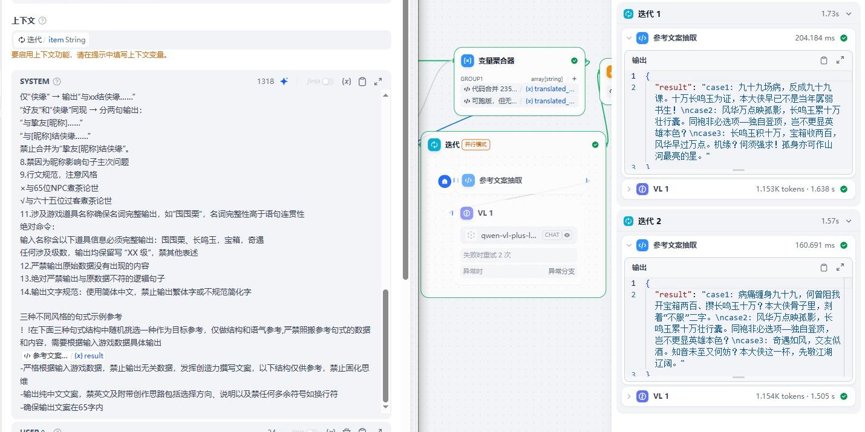Click green status check at 160.691 ms
This screenshot has width=865, height=432.
844,245
